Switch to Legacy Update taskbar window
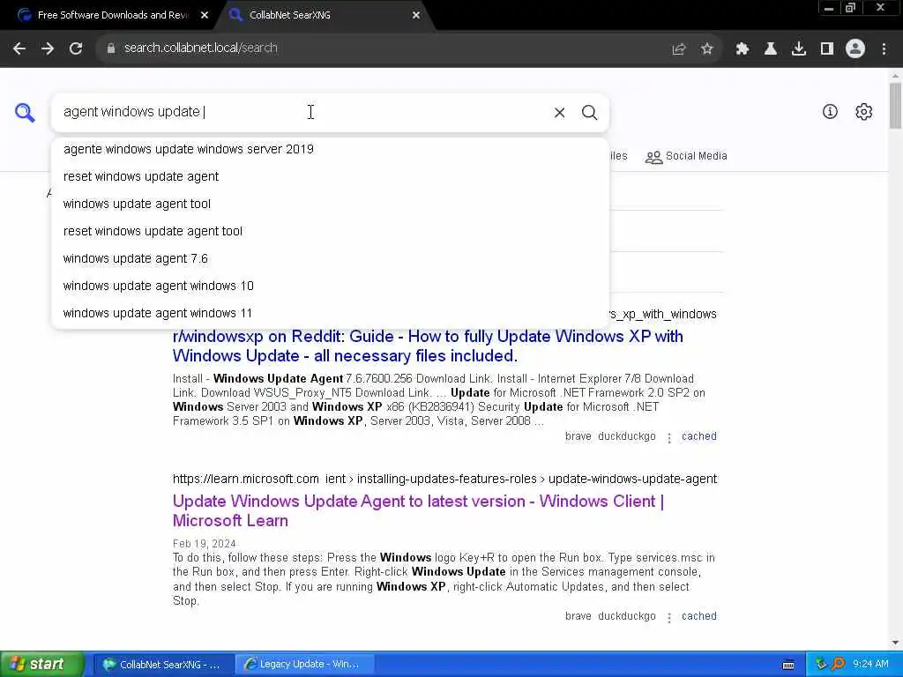The image size is (903, 677). click(x=304, y=665)
